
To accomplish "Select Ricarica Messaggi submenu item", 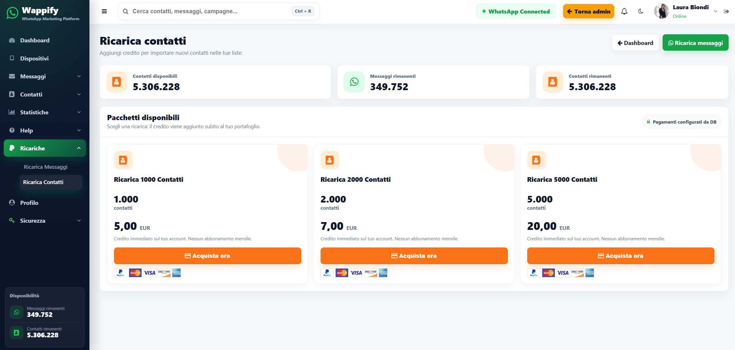I will (x=46, y=167).
